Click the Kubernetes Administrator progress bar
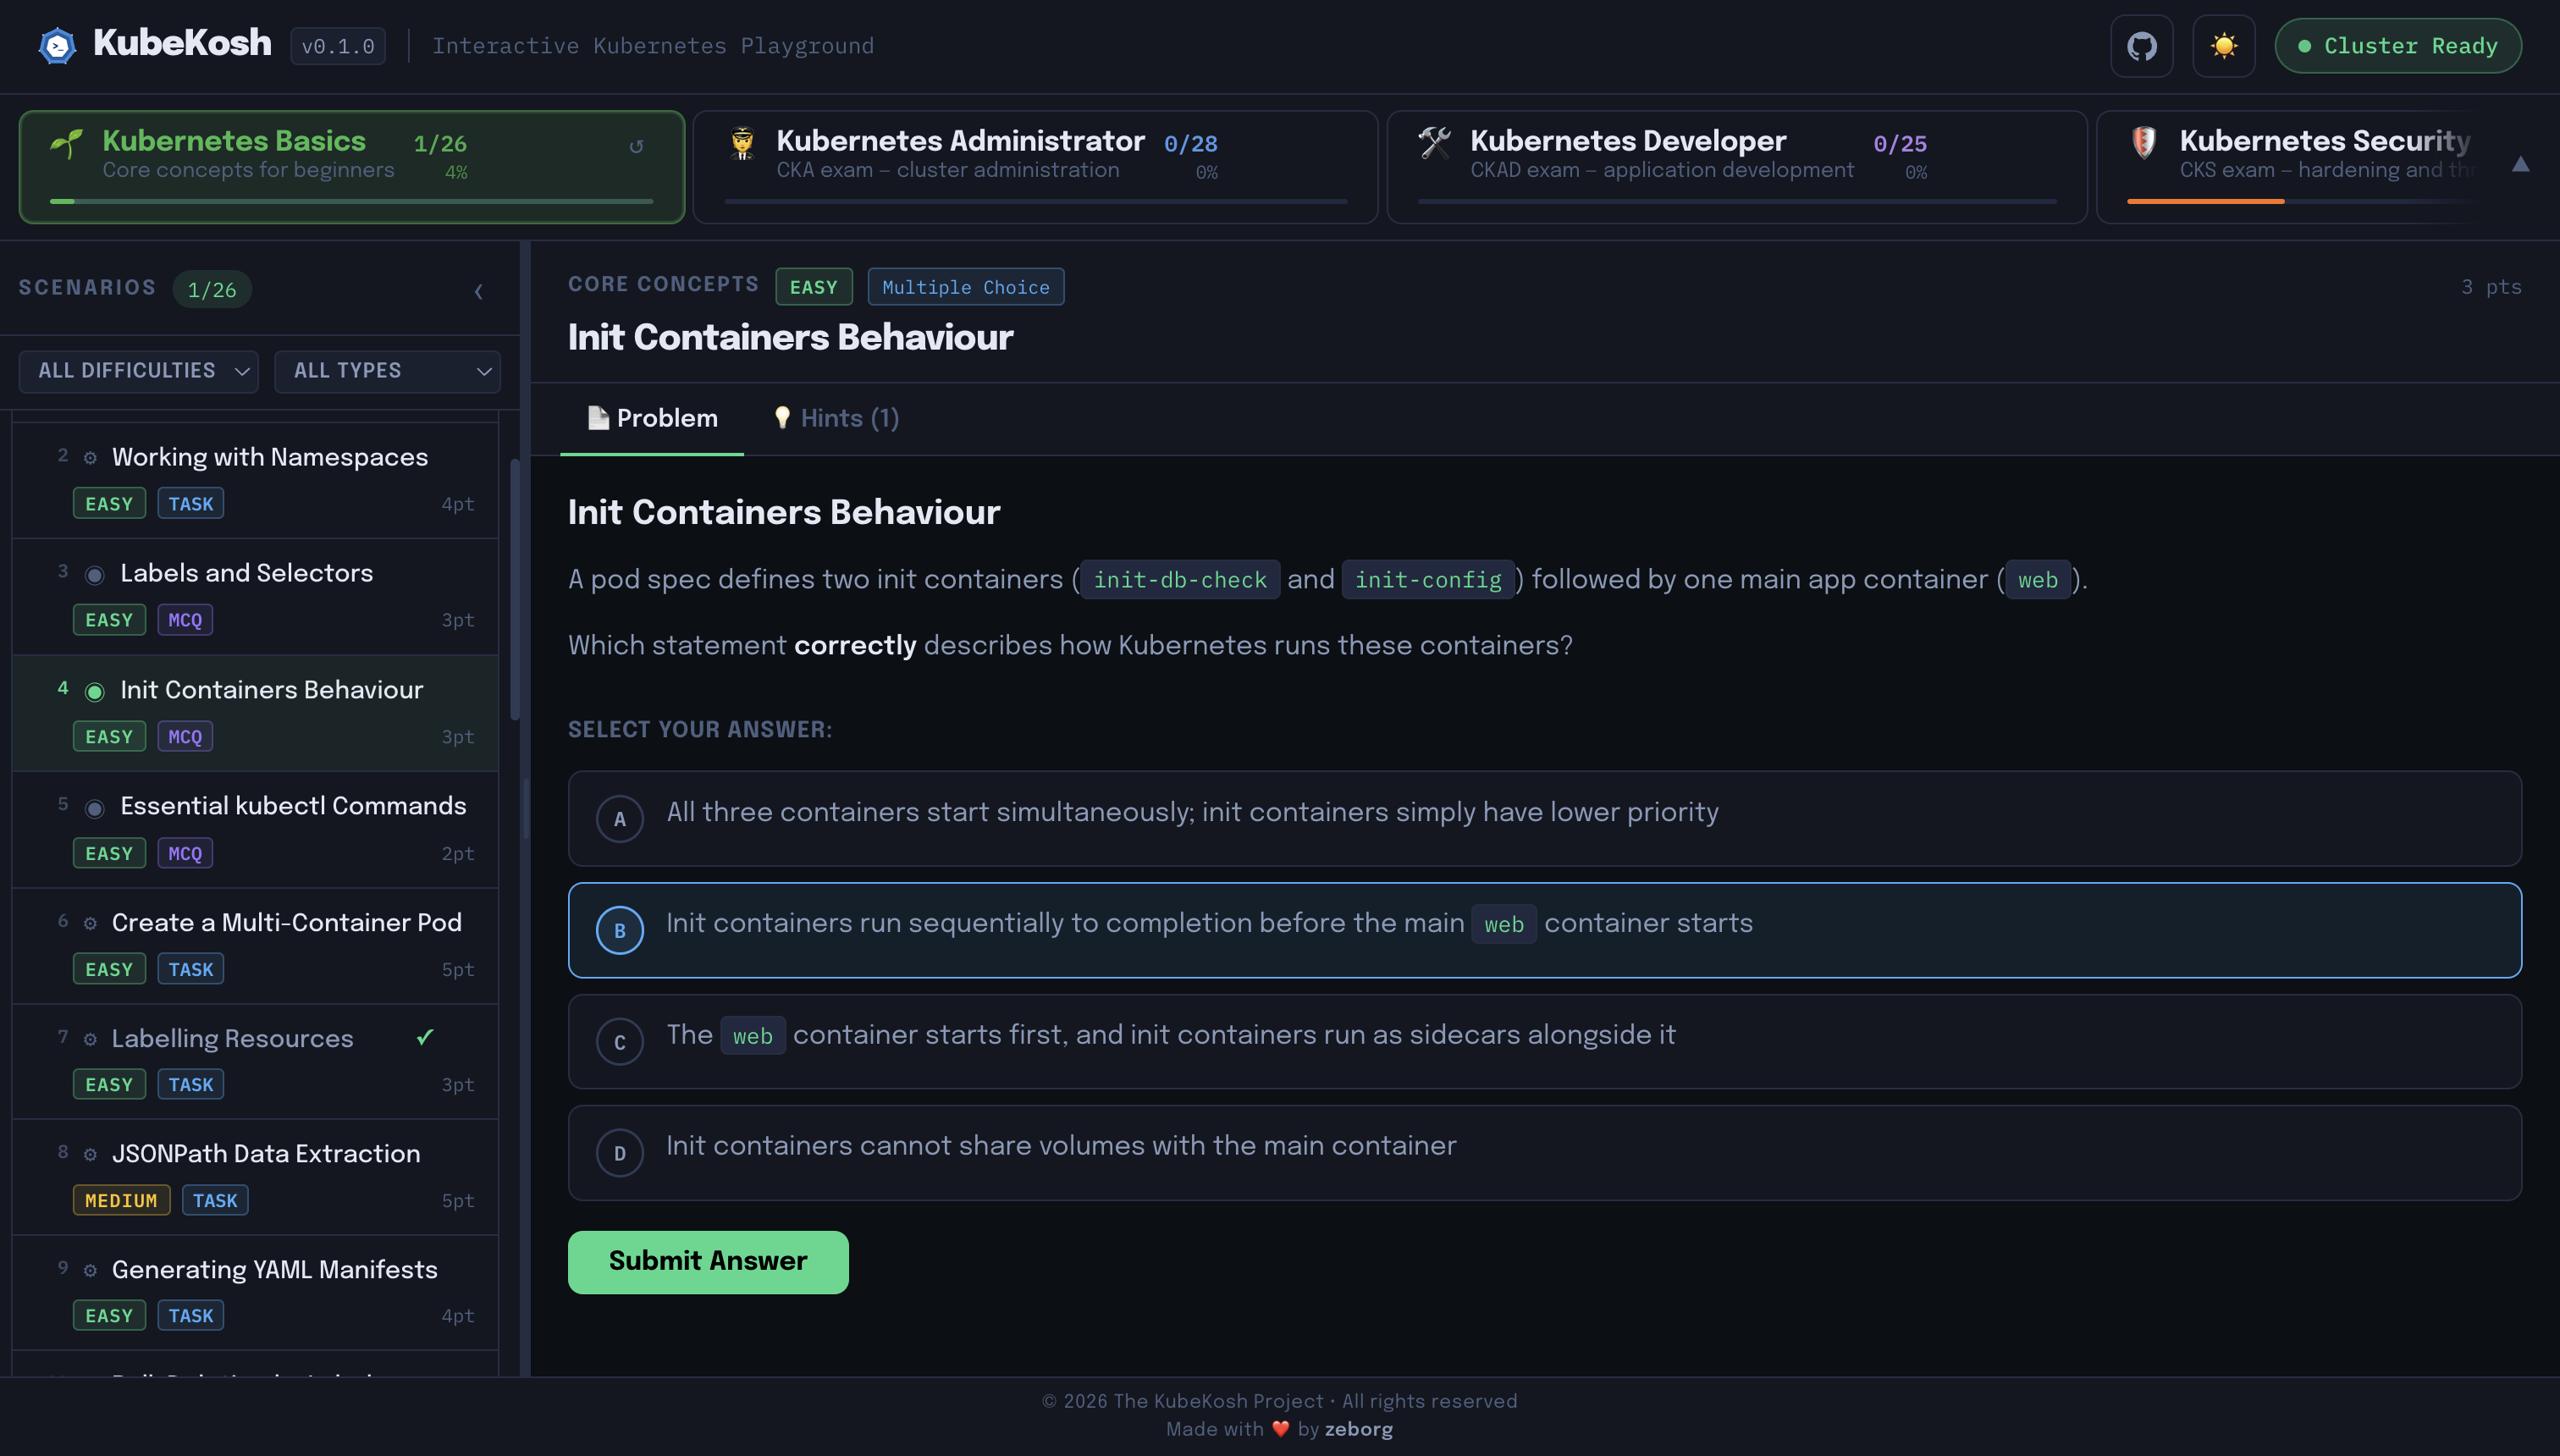 (x=1035, y=201)
